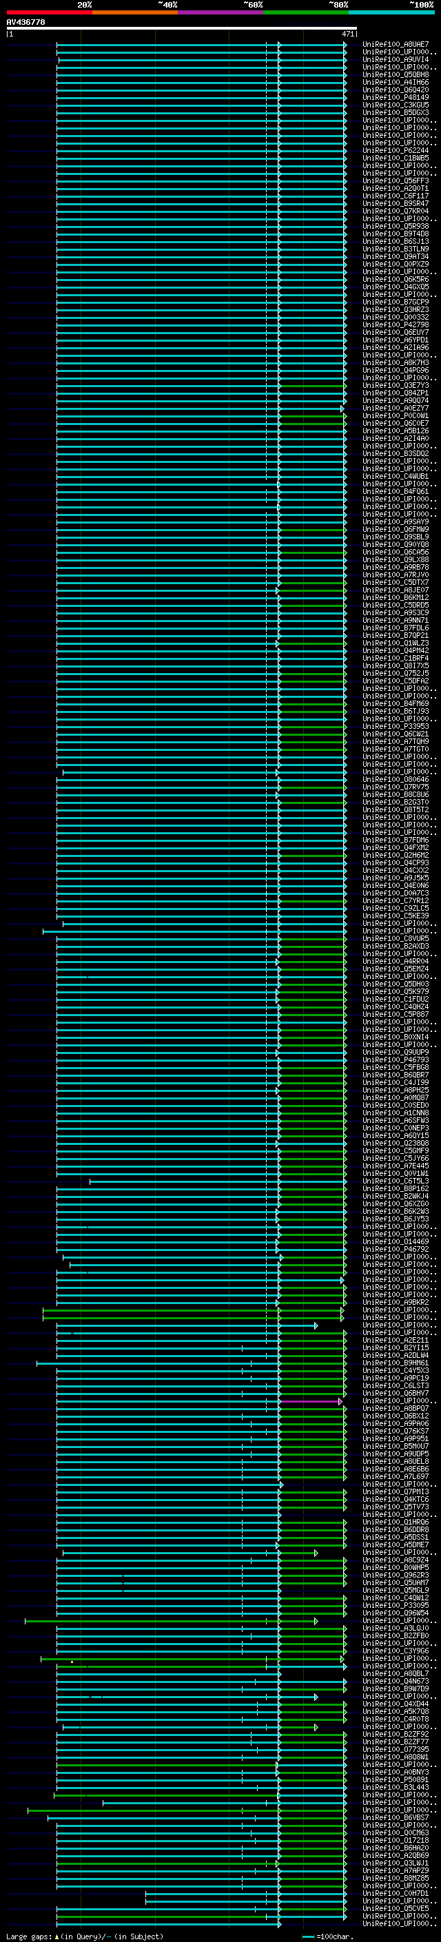Click hit label UniRef100_A5B126
The width and height of the screenshot is (441, 1942).
[x=396, y=431]
